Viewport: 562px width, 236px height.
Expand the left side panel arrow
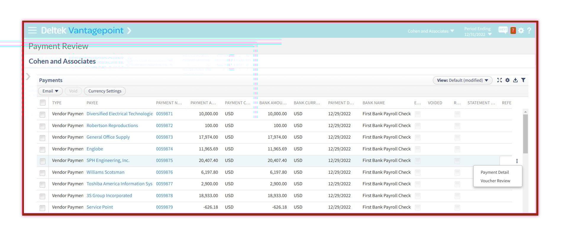[x=28, y=77]
